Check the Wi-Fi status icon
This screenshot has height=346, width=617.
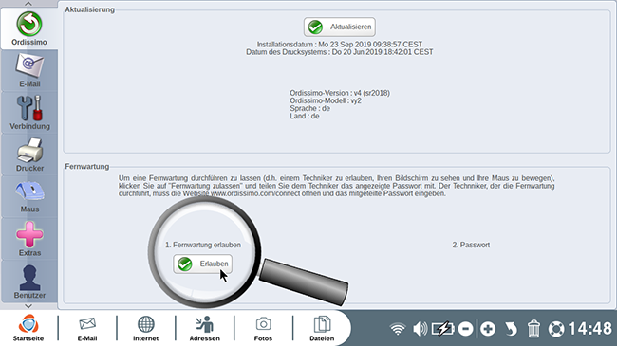click(398, 329)
